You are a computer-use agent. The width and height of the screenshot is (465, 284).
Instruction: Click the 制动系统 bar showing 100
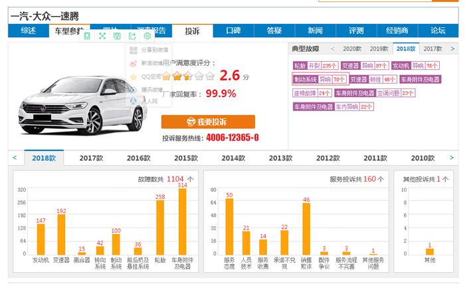coord(116,245)
